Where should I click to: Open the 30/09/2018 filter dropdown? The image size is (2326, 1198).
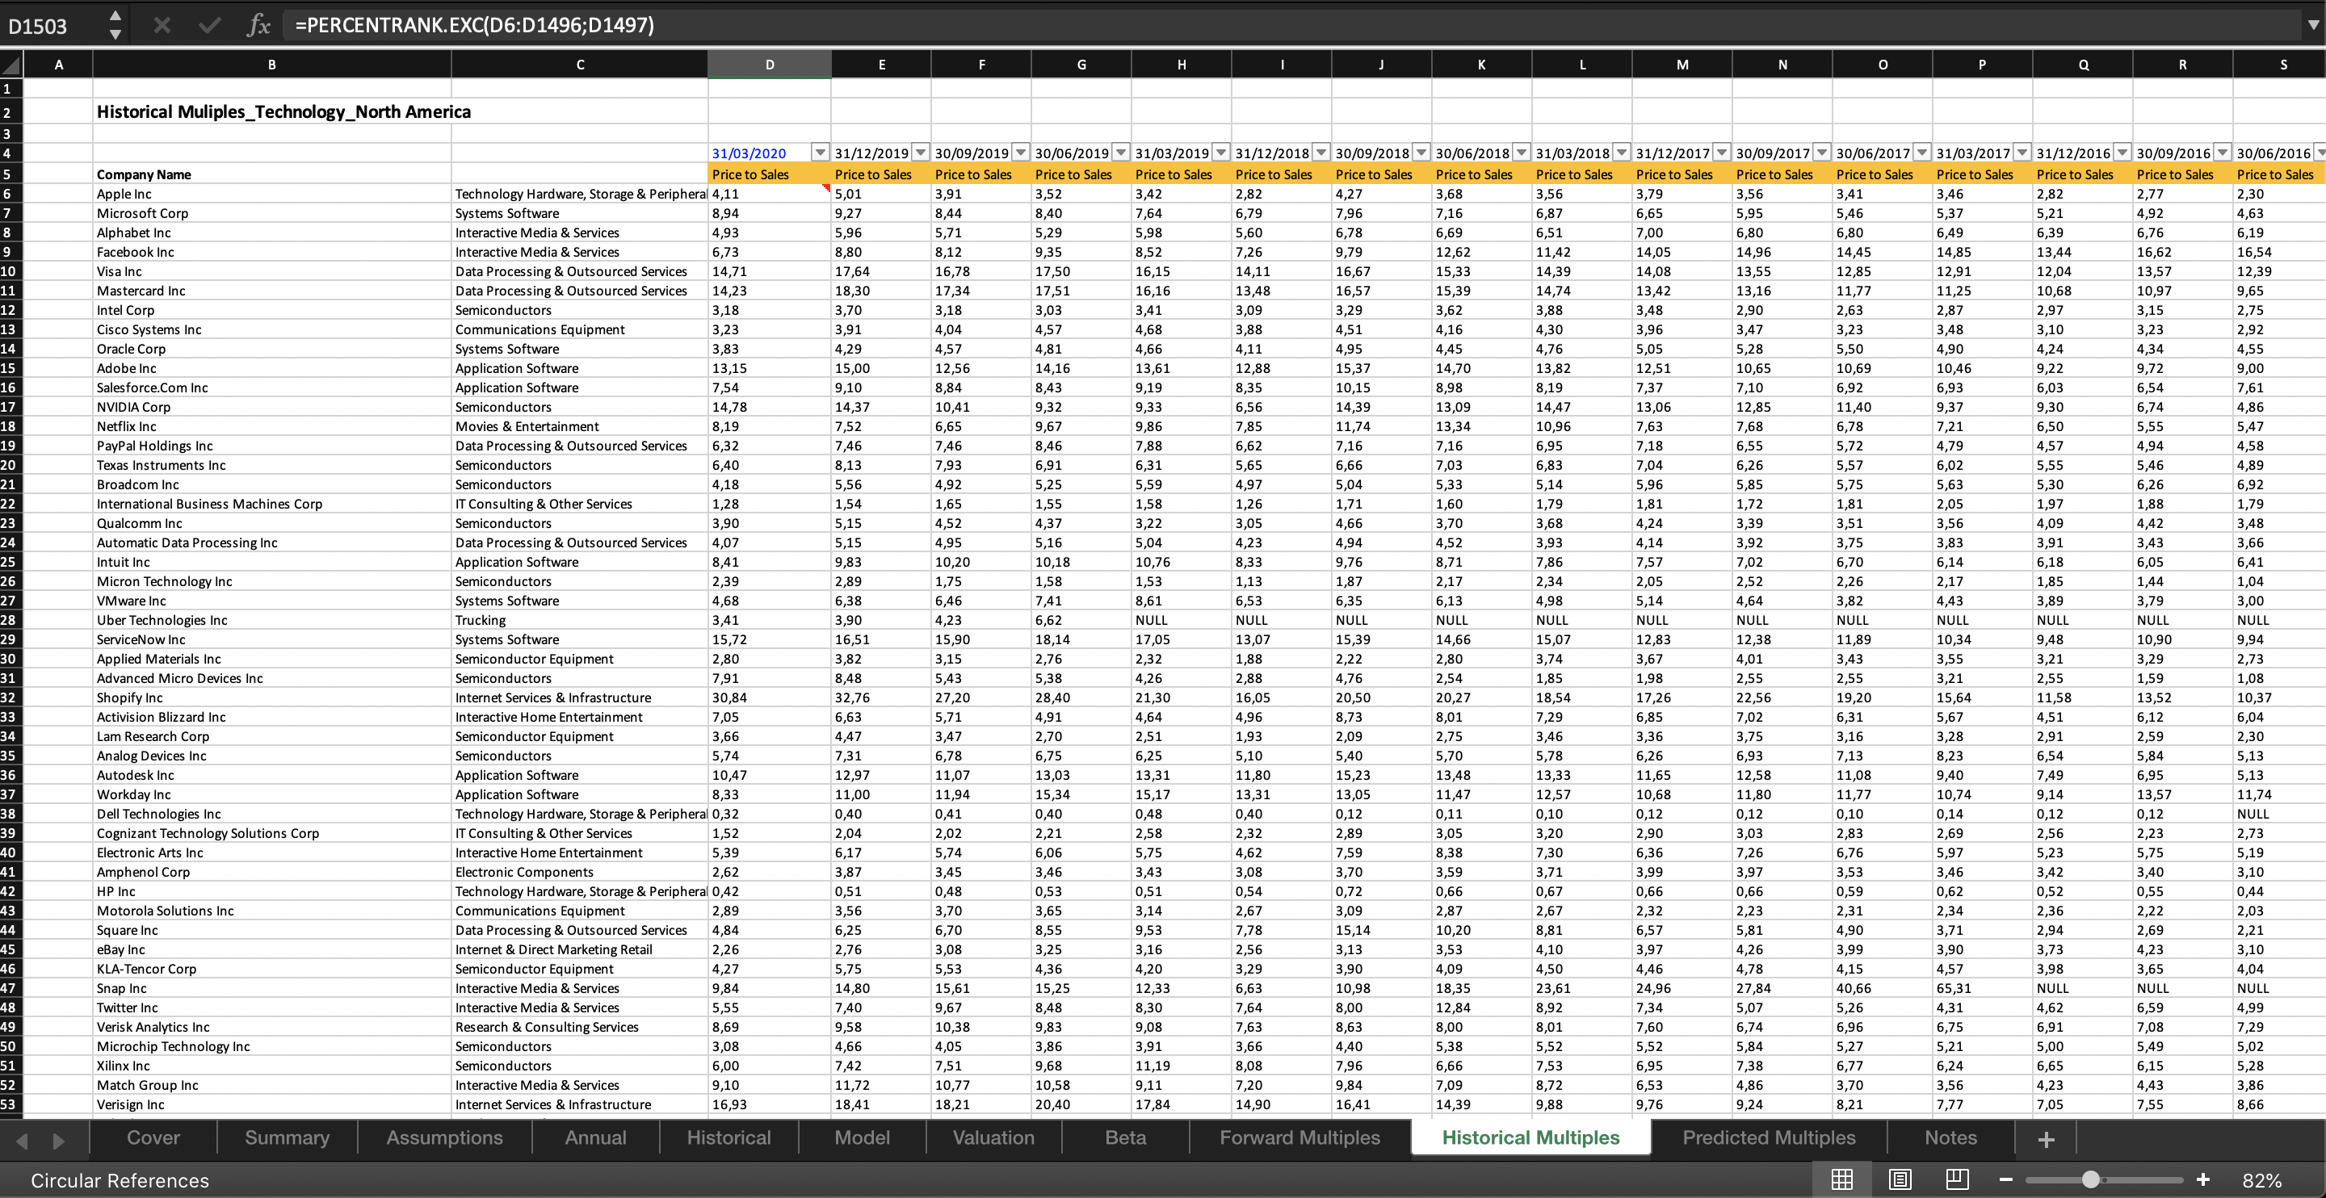click(1421, 153)
